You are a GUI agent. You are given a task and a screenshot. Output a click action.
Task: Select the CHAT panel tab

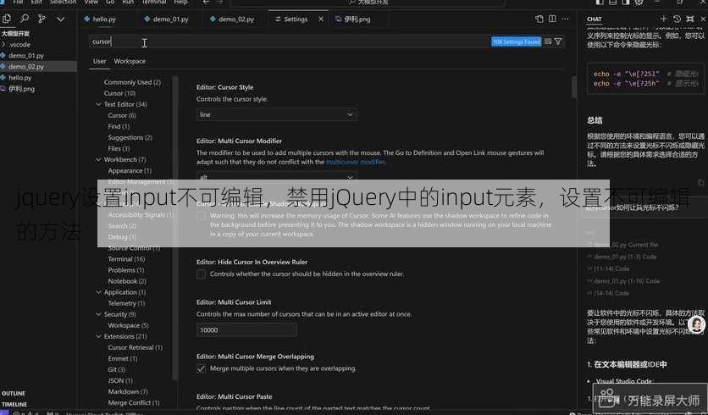coord(595,19)
